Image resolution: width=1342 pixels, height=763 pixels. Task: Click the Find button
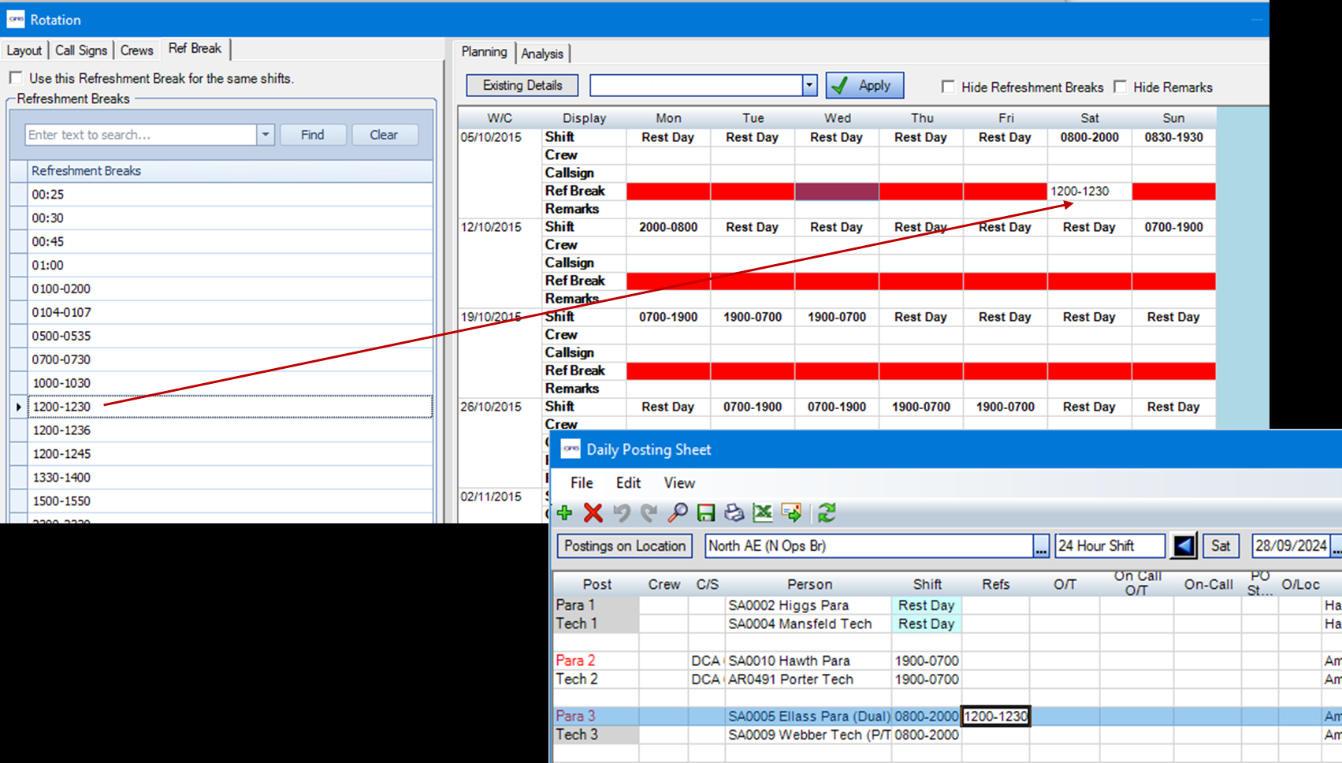tap(312, 135)
